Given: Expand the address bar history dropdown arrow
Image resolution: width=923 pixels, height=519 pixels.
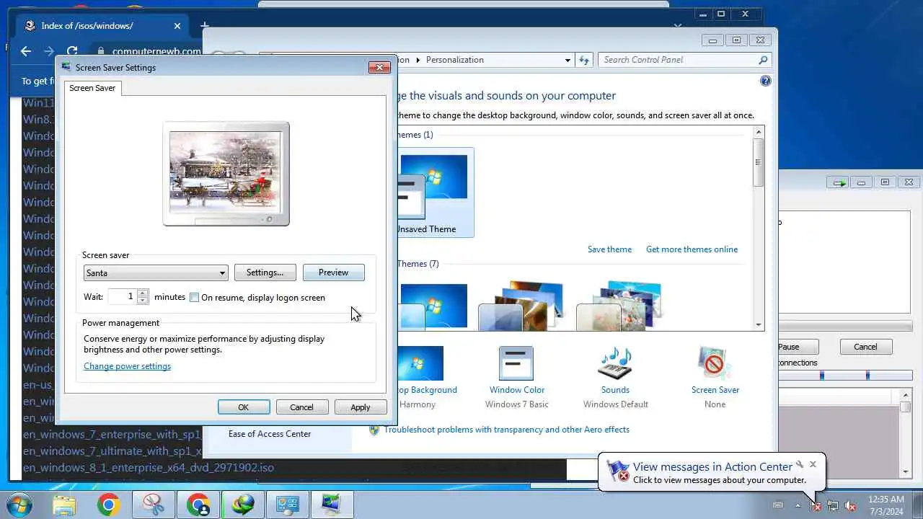Looking at the screenshot, I should (x=568, y=60).
